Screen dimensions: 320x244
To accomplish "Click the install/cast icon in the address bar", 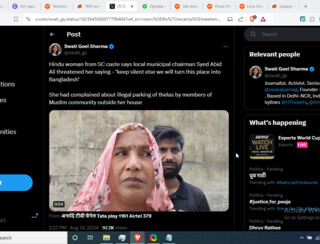I will (230, 19).
